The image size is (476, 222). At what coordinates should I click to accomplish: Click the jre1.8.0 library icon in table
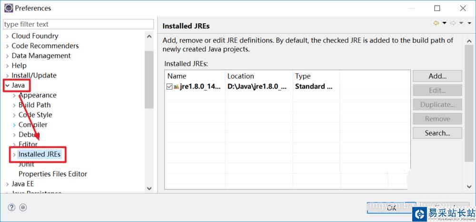[176, 87]
